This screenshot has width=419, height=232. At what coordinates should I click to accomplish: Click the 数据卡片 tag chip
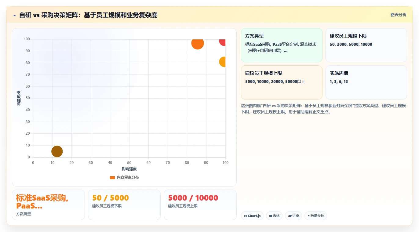pos(316,216)
